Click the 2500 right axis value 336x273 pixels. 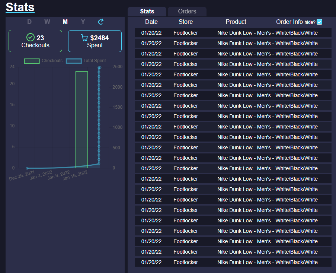[118, 67]
